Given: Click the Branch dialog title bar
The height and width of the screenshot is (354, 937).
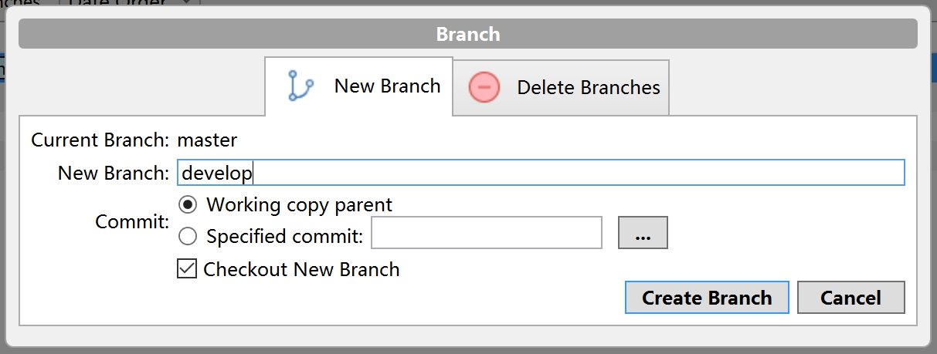Looking at the screenshot, I should (x=468, y=35).
